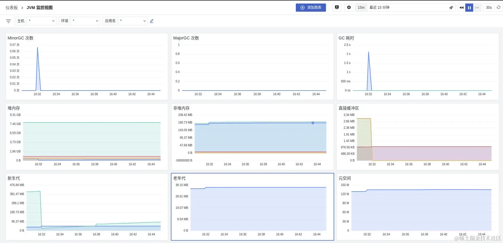Image resolution: width=503 pixels, height=243 pixels.
Task: Click the rewind time range icon
Action: [461, 8]
